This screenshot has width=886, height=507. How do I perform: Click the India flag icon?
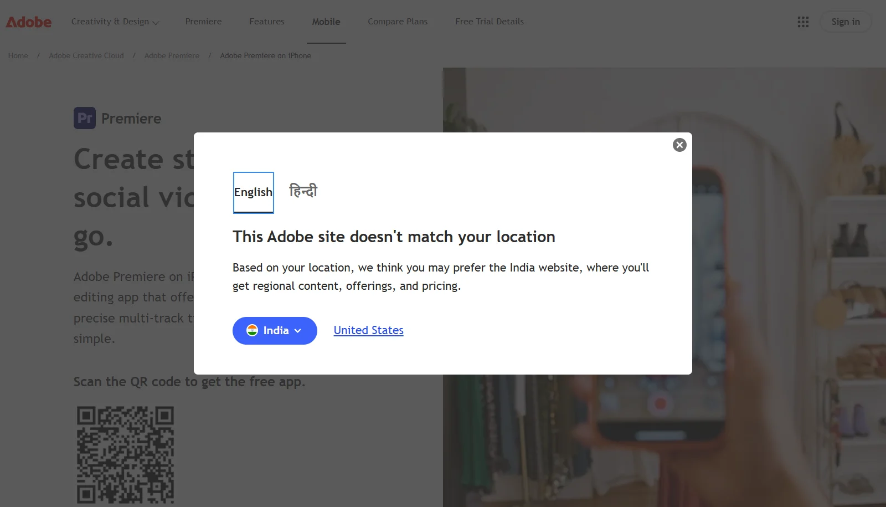253,330
